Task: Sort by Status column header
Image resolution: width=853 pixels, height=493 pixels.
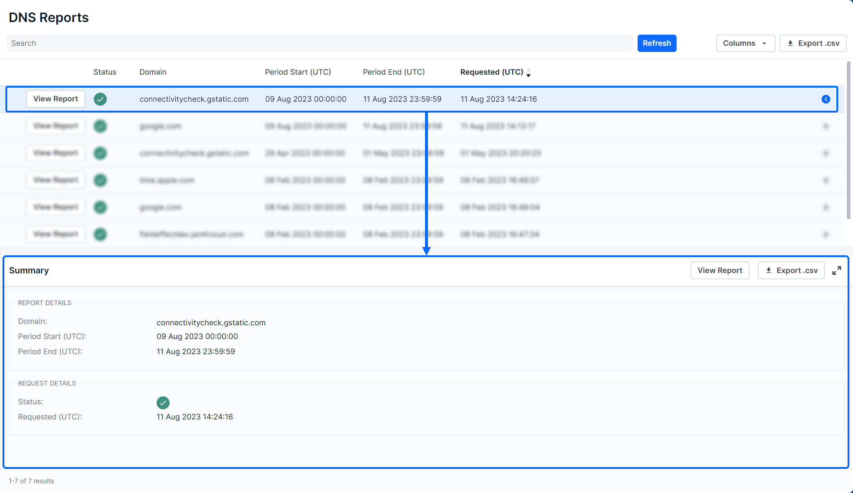Action: pyautogui.click(x=105, y=72)
